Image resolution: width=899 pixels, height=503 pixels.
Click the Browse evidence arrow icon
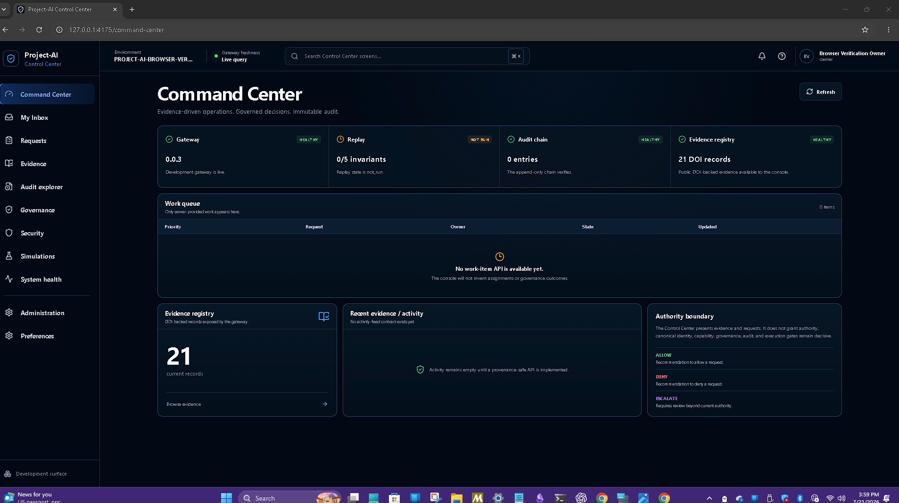pyautogui.click(x=325, y=404)
